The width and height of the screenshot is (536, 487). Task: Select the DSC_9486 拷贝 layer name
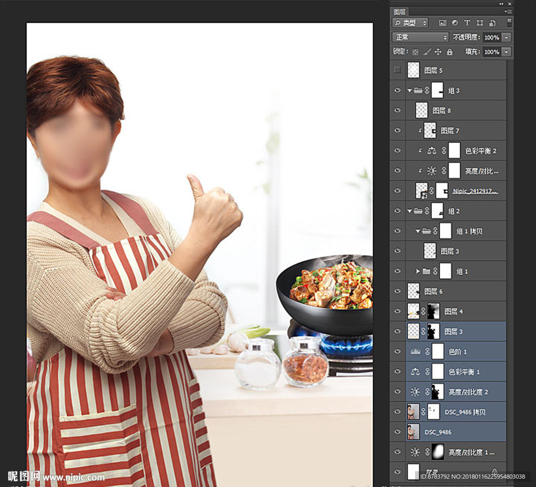click(x=465, y=412)
